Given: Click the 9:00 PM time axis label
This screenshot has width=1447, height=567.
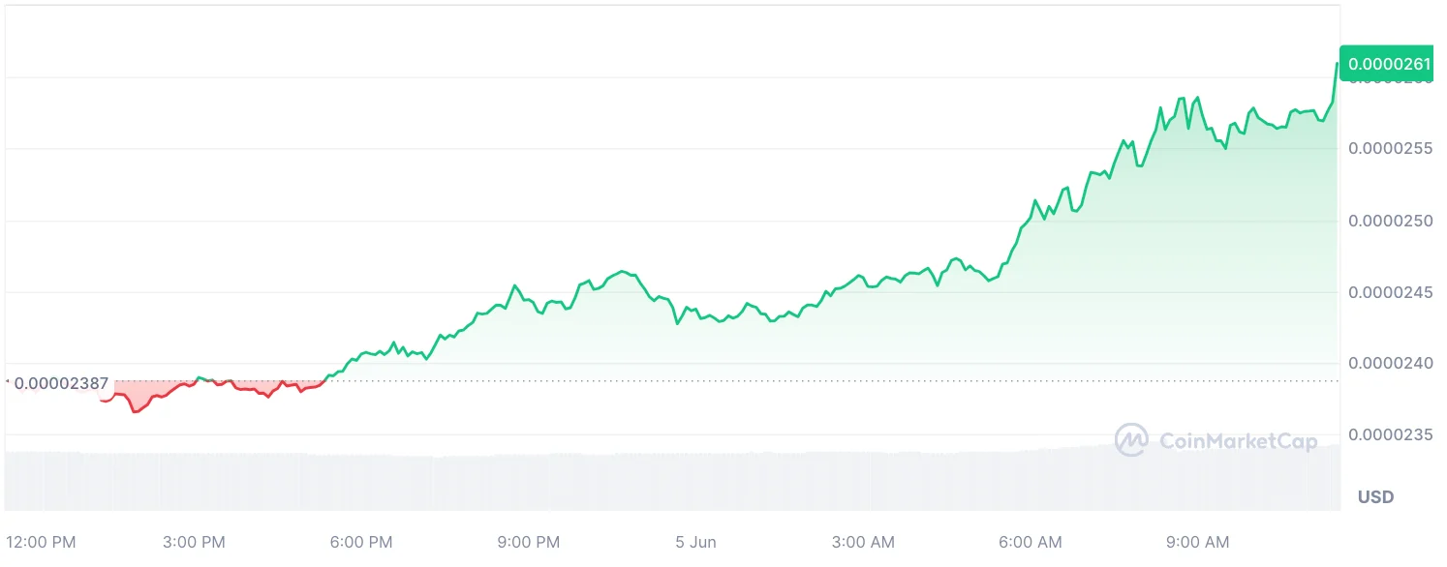Looking at the screenshot, I should click(528, 542).
